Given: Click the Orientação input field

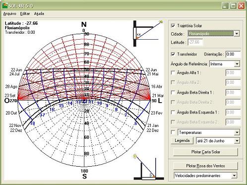Looking at the screenshot, I should pyautogui.click(x=233, y=54).
